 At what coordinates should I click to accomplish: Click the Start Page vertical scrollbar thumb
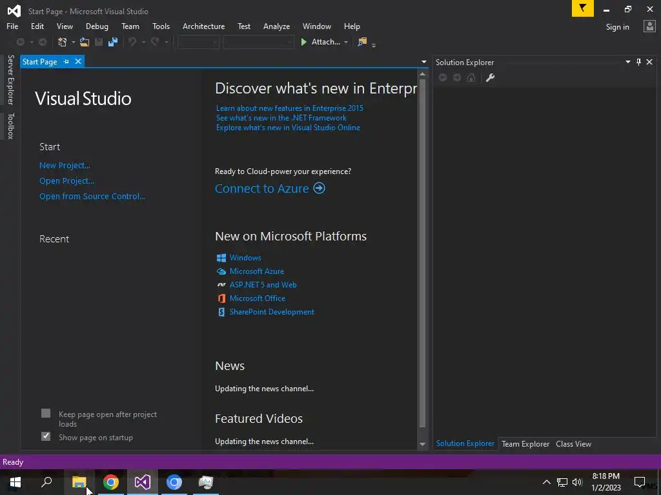pos(422,253)
